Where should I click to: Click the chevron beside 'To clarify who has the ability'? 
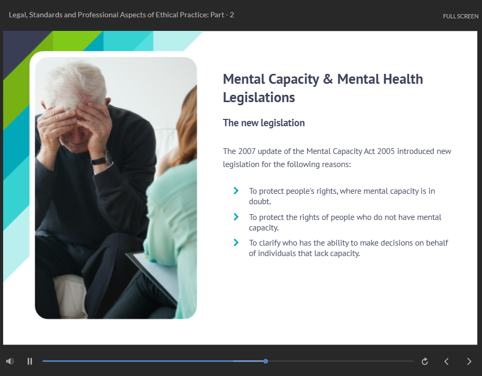(x=236, y=242)
